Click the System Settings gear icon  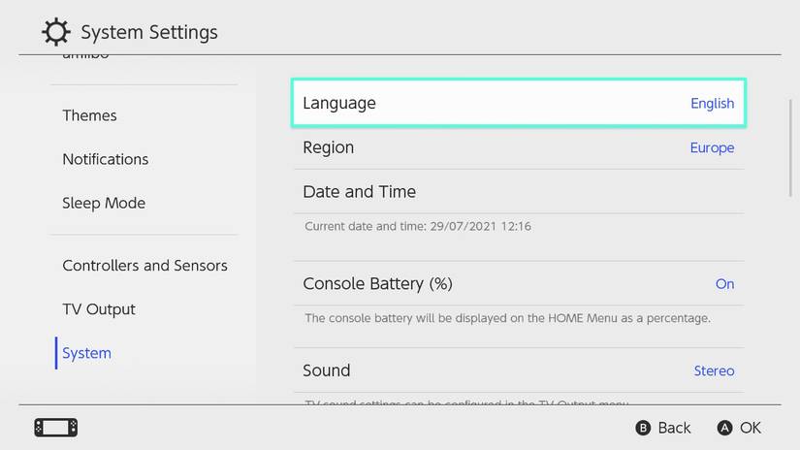pyautogui.click(x=56, y=33)
